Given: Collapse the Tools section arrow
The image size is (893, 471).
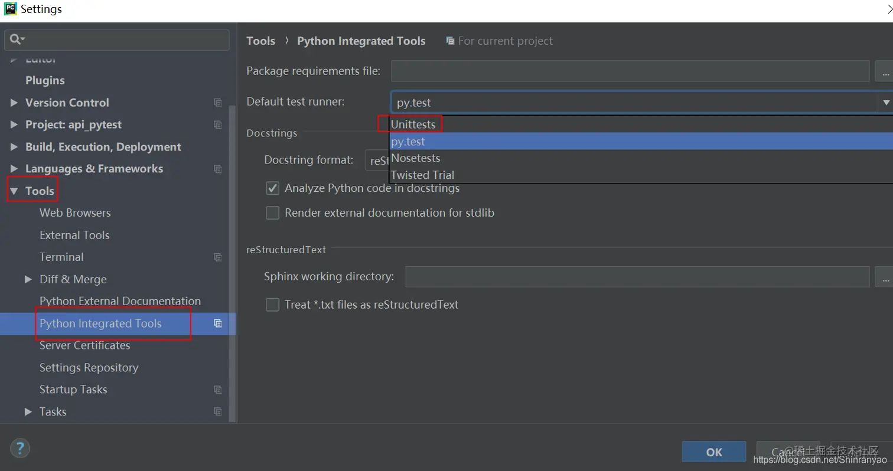Looking at the screenshot, I should [x=14, y=191].
